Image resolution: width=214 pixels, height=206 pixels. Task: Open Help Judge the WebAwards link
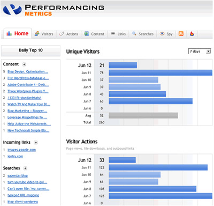29,124
